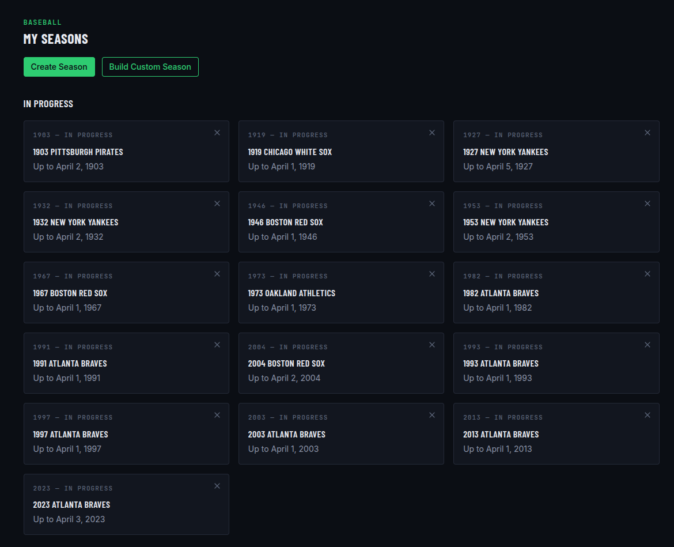
Task: Remove the 1932 New York Yankees season
Action: (217, 203)
